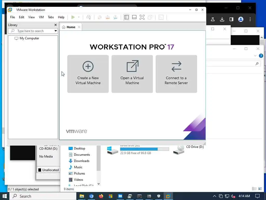Toggle the browser side panel icon
266x200 pixels.
231,19
